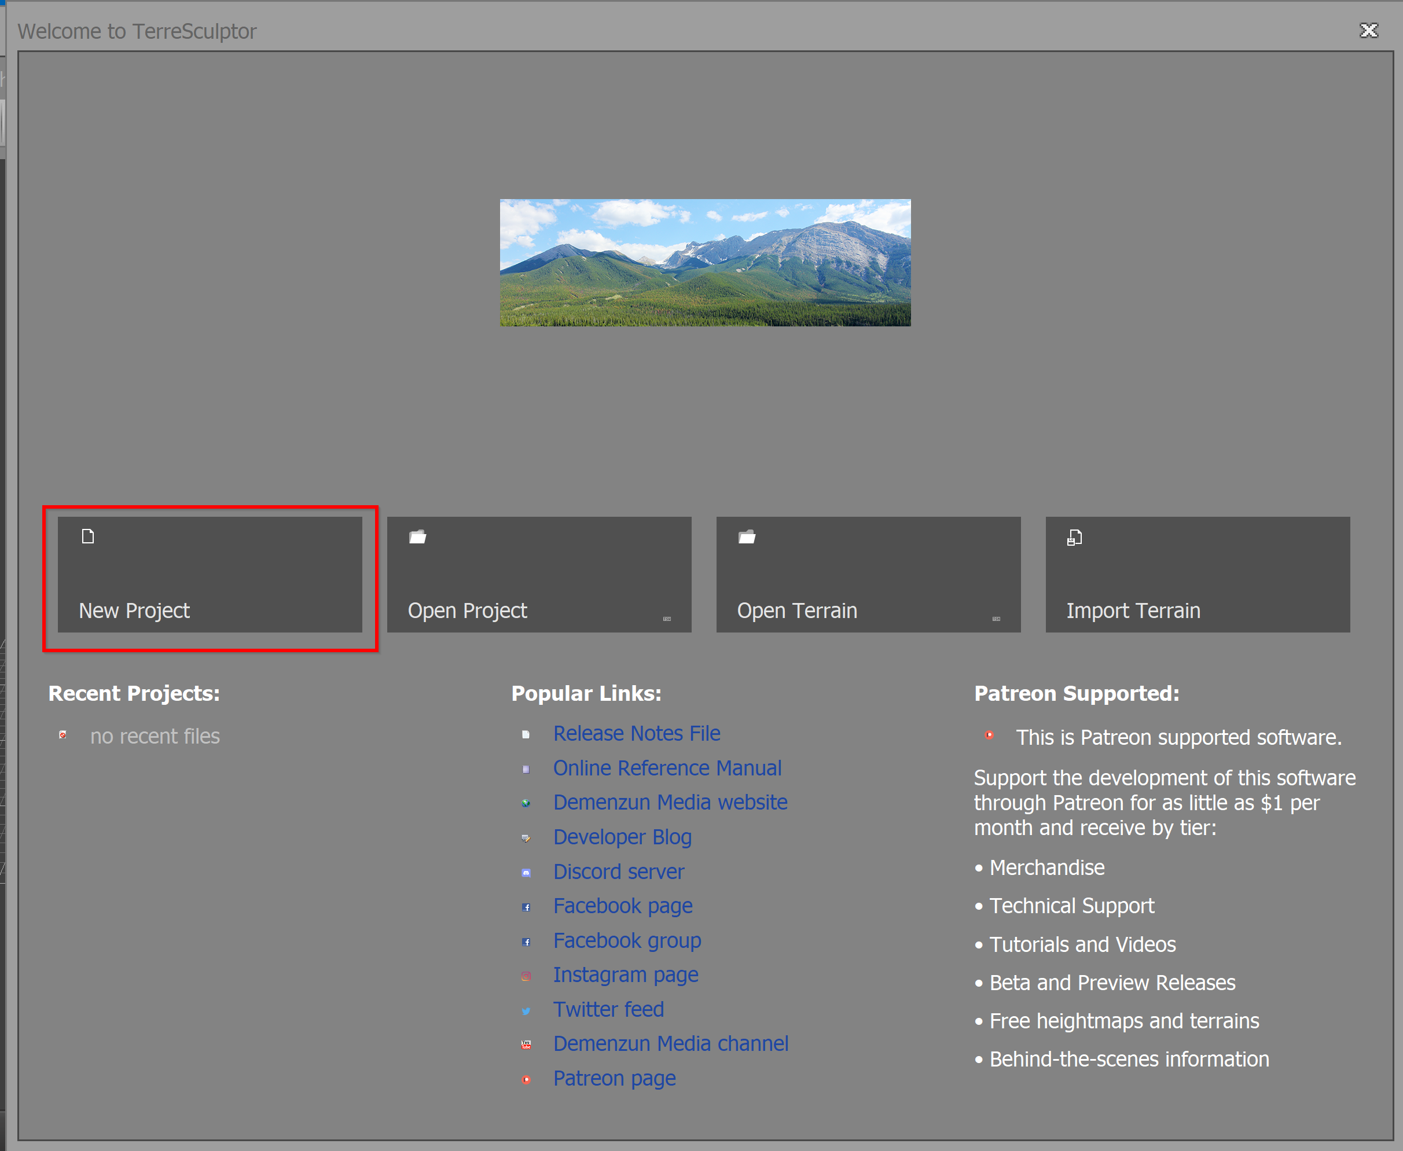Open the Facebook group link
The width and height of the screenshot is (1403, 1151).
(627, 940)
